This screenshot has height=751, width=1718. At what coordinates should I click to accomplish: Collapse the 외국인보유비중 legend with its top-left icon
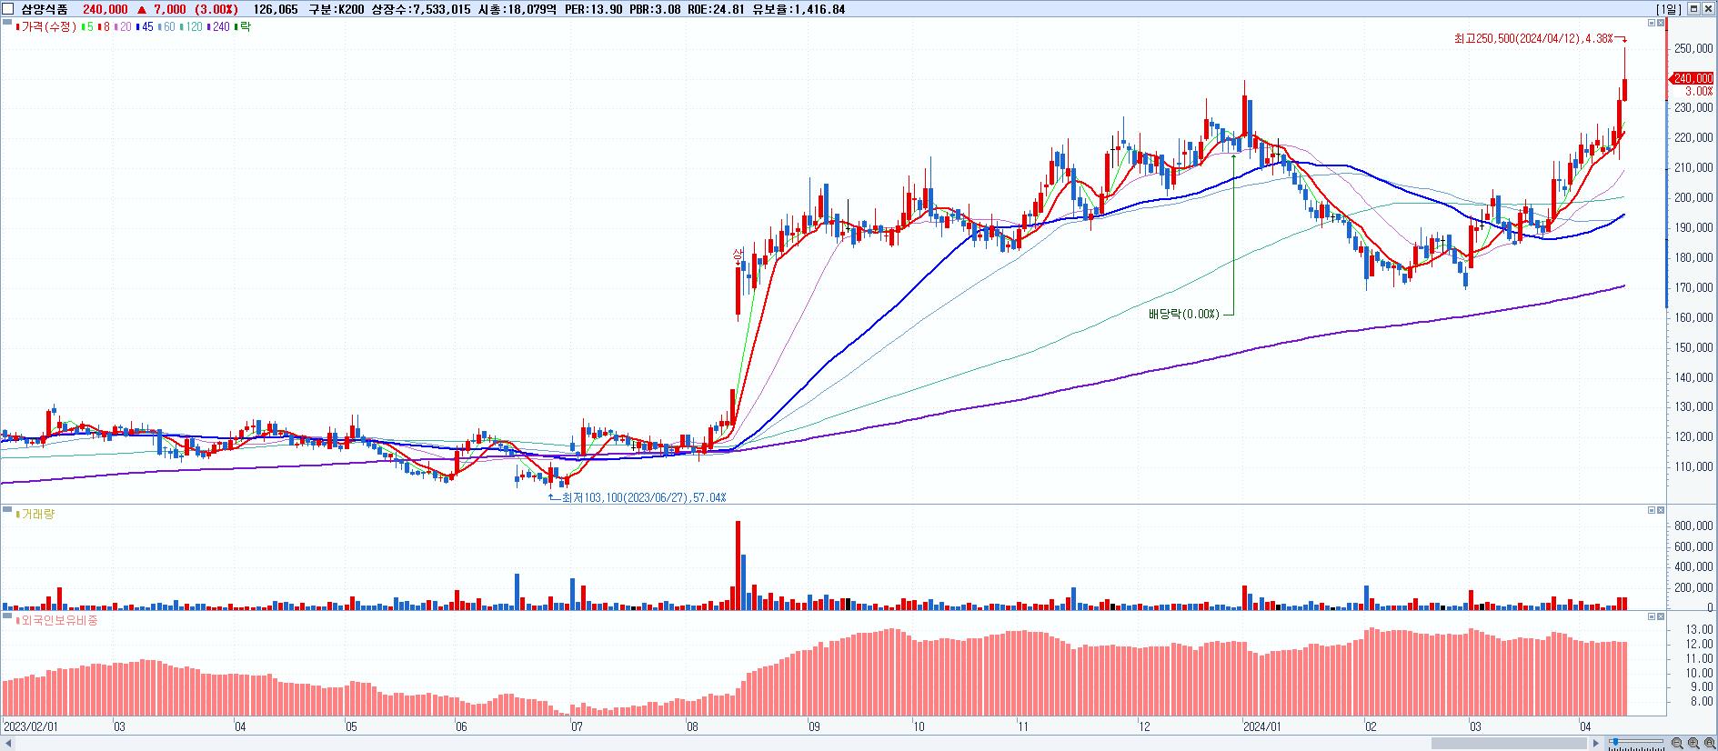point(7,616)
